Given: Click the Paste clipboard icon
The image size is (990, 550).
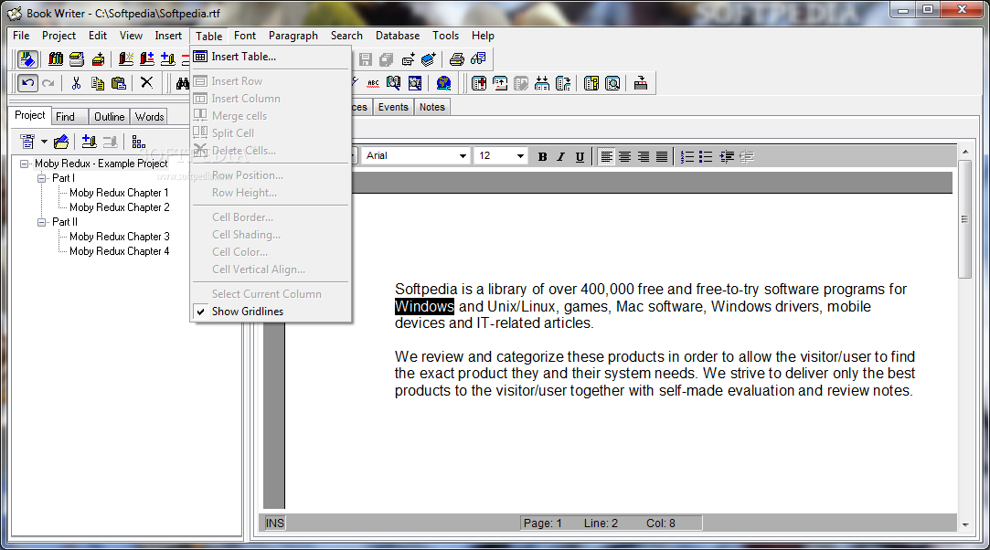Looking at the screenshot, I should 118,83.
